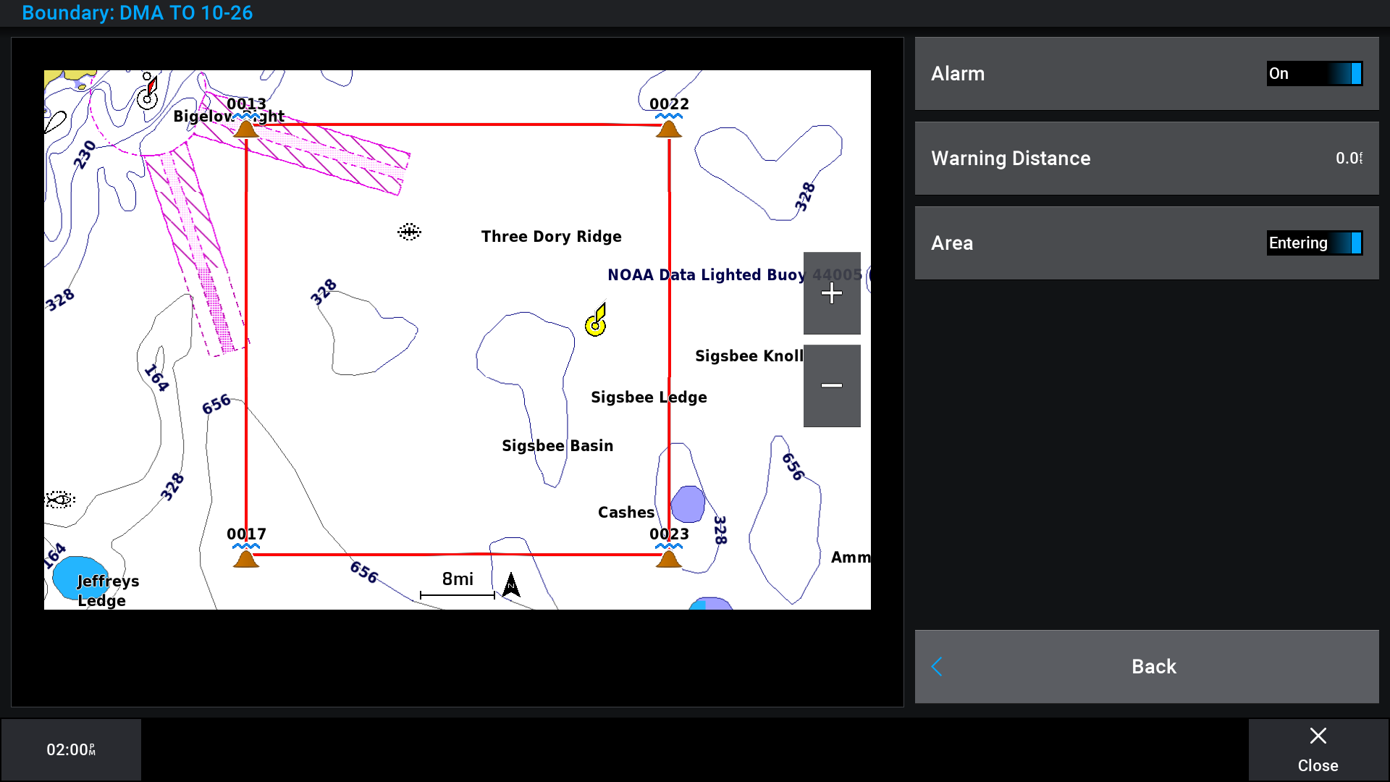The image size is (1390, 782).
Task: Tap the back chevron arrow icon
Action: pos(937,667)
